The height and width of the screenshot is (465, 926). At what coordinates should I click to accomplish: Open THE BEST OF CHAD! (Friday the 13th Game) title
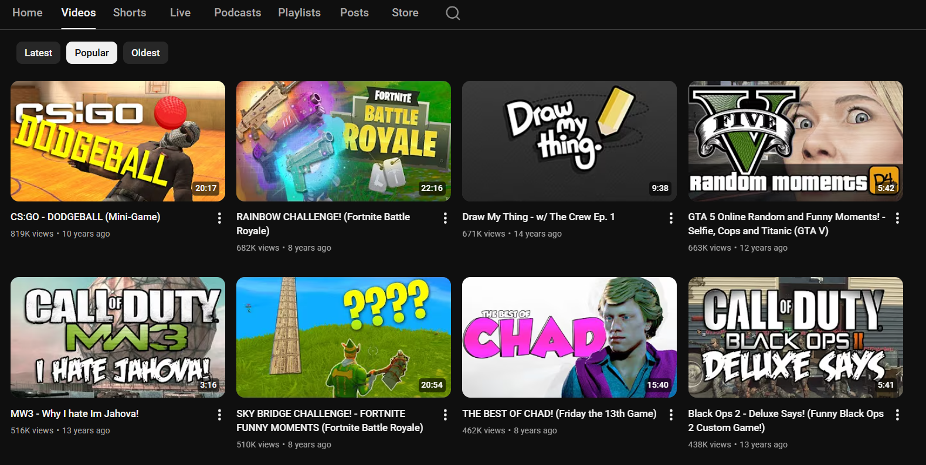[x=559, y=413]
